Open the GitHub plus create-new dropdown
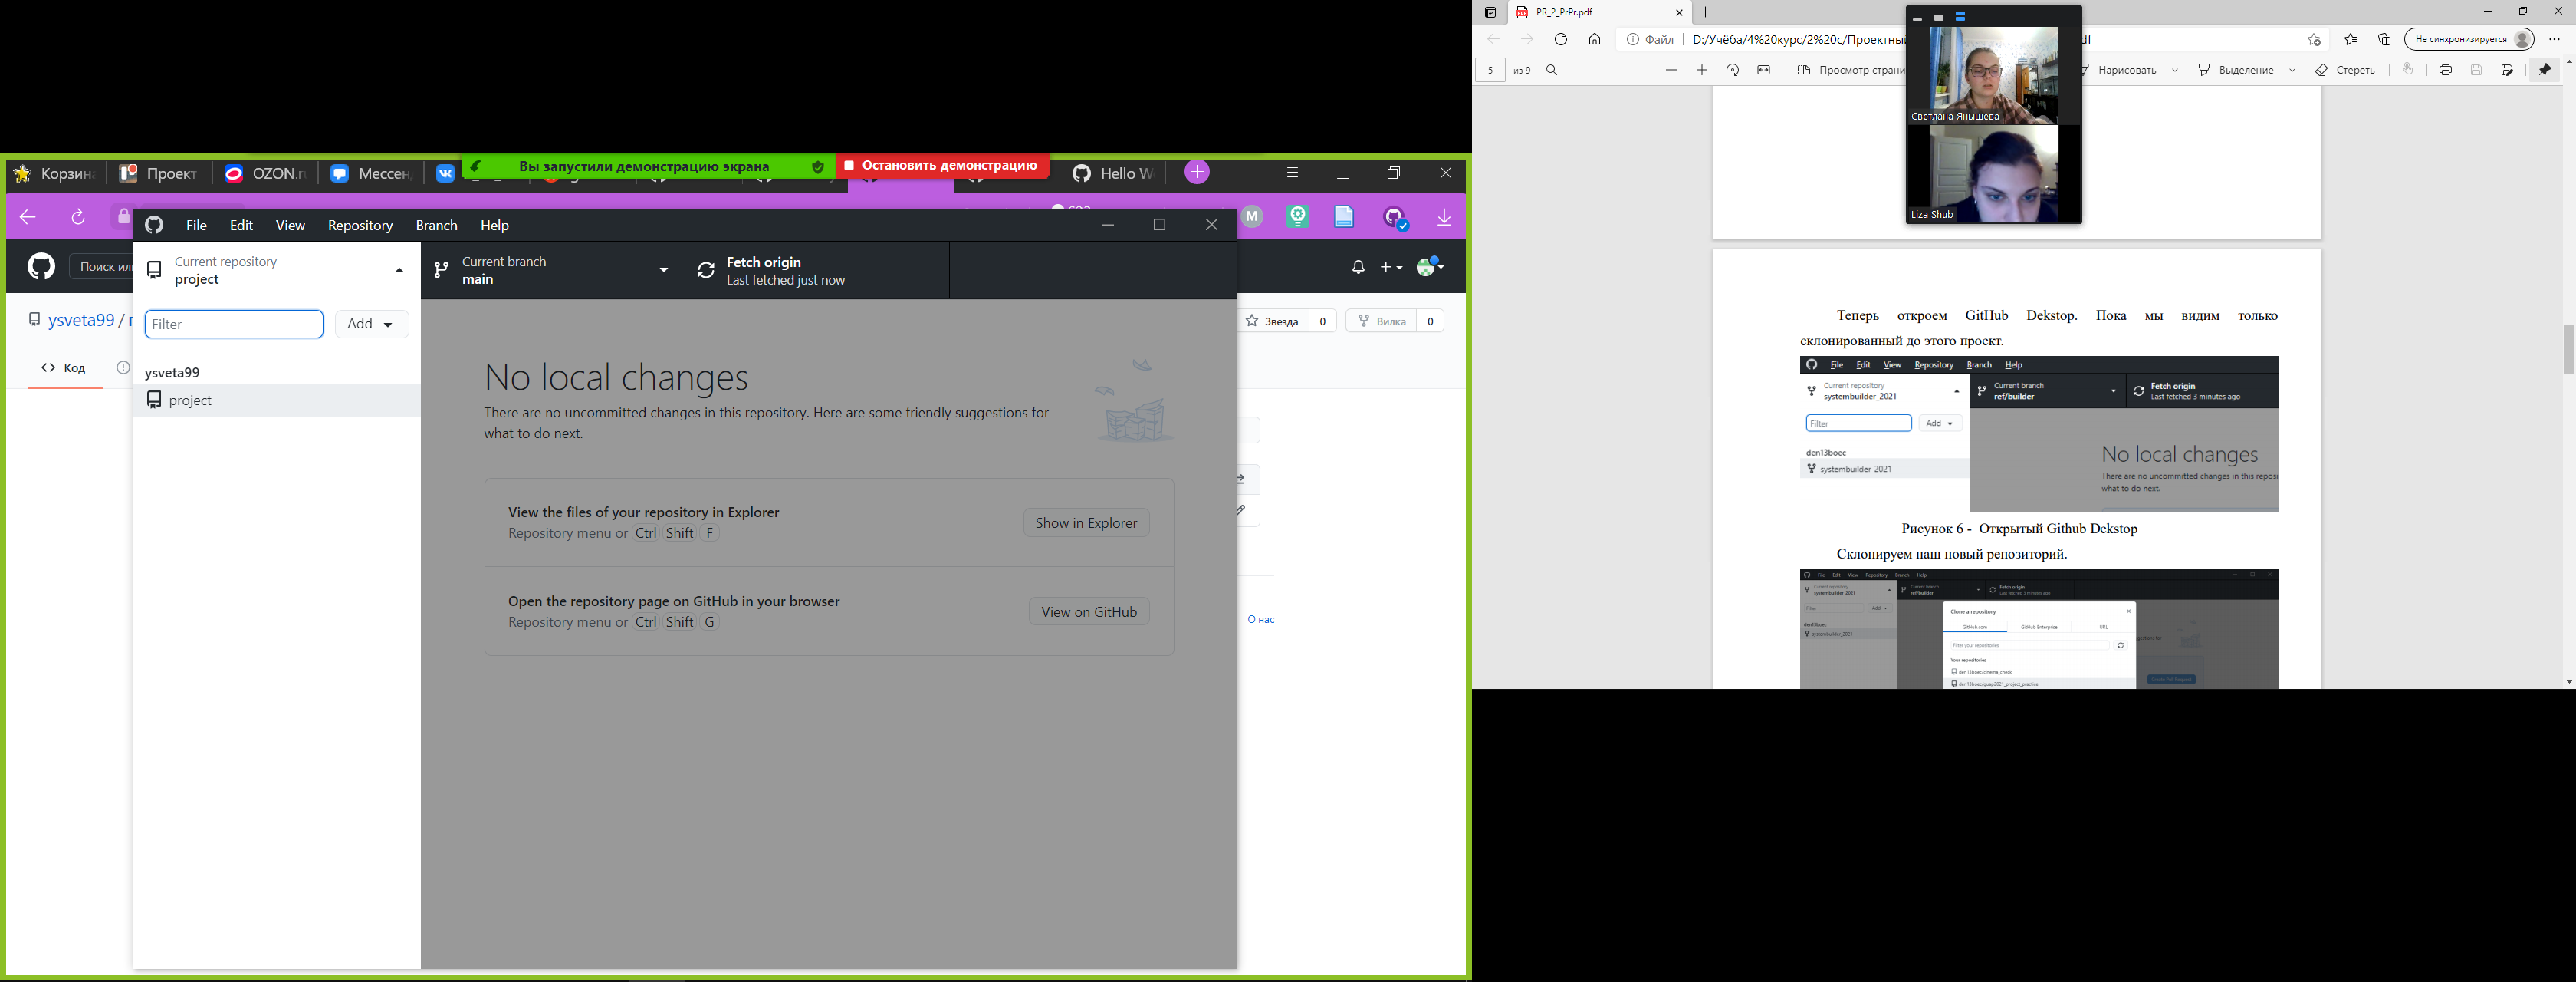The image size is (2576, 982). 1391,267
